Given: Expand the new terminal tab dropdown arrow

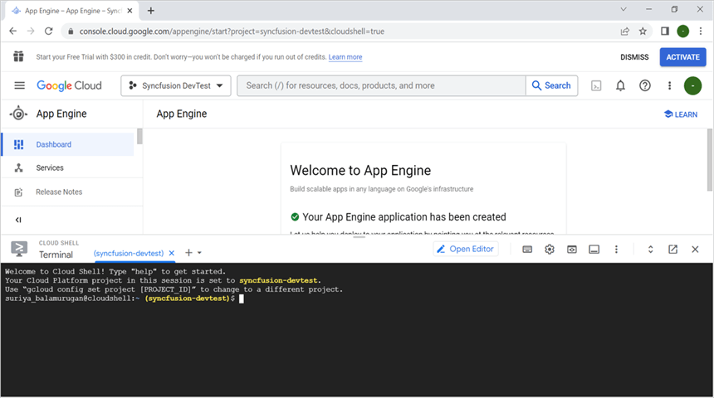Looking at the screenshot, I should click(x=199, y=253).
